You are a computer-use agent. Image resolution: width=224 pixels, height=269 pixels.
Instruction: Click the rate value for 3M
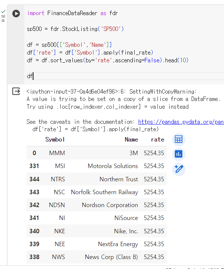(154, 153)
